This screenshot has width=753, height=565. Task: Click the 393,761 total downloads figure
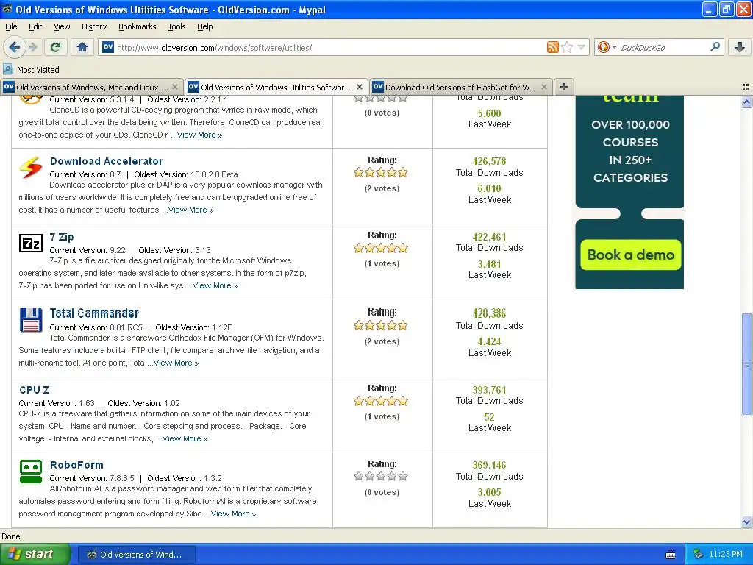tap(489, 390)
